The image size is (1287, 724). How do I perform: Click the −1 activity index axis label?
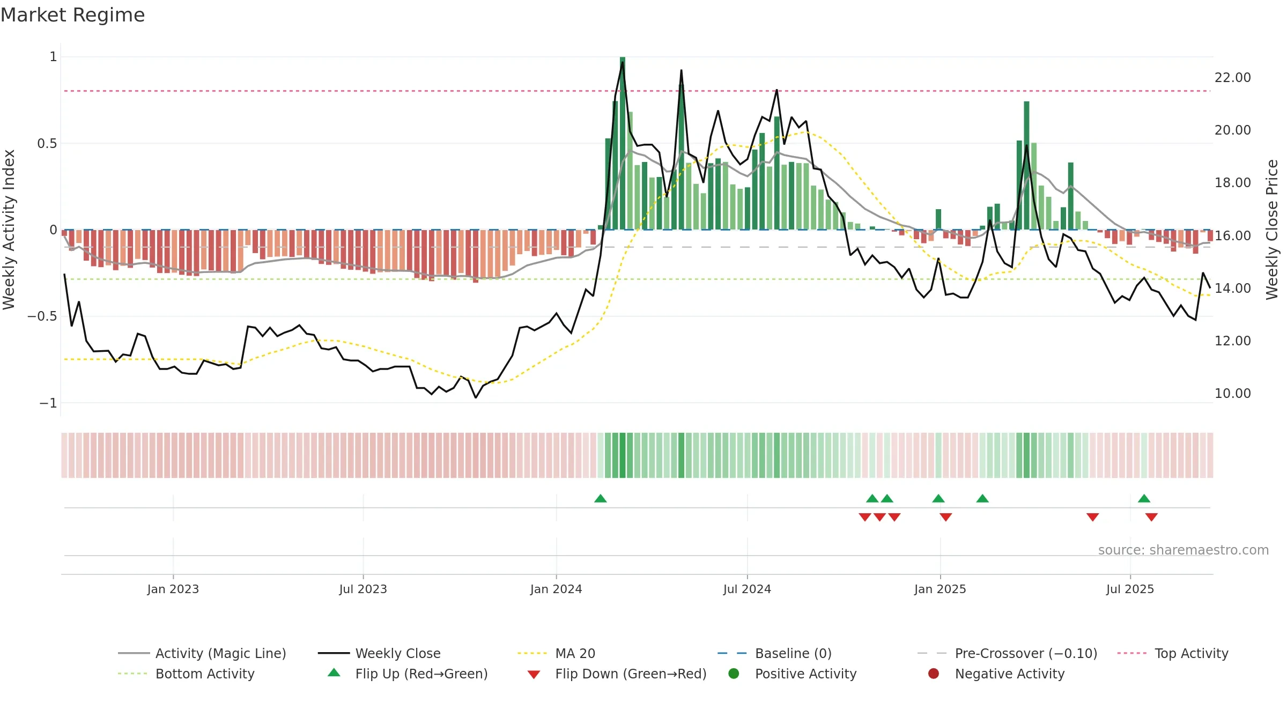point(48,403)
